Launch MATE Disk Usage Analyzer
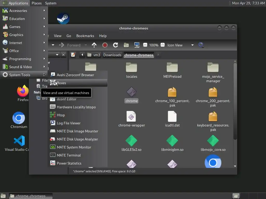The height and width of the screenshot is (199, 266). [x=78, y=139]
